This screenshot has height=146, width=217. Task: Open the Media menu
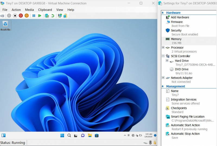[29, 10]
